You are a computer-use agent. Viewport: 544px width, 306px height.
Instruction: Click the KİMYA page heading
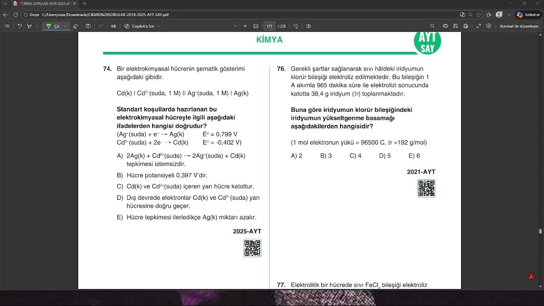coord(269,40)
